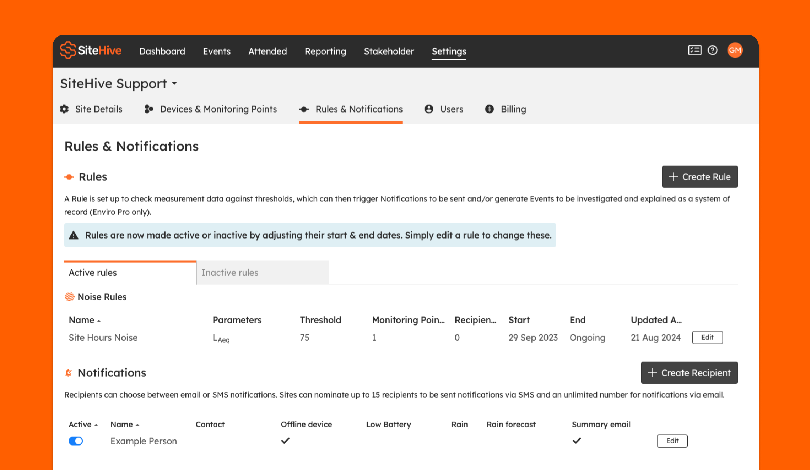Edit the Site Hours Noise rule
Viewport: 810px width, 470px height.
707,337
